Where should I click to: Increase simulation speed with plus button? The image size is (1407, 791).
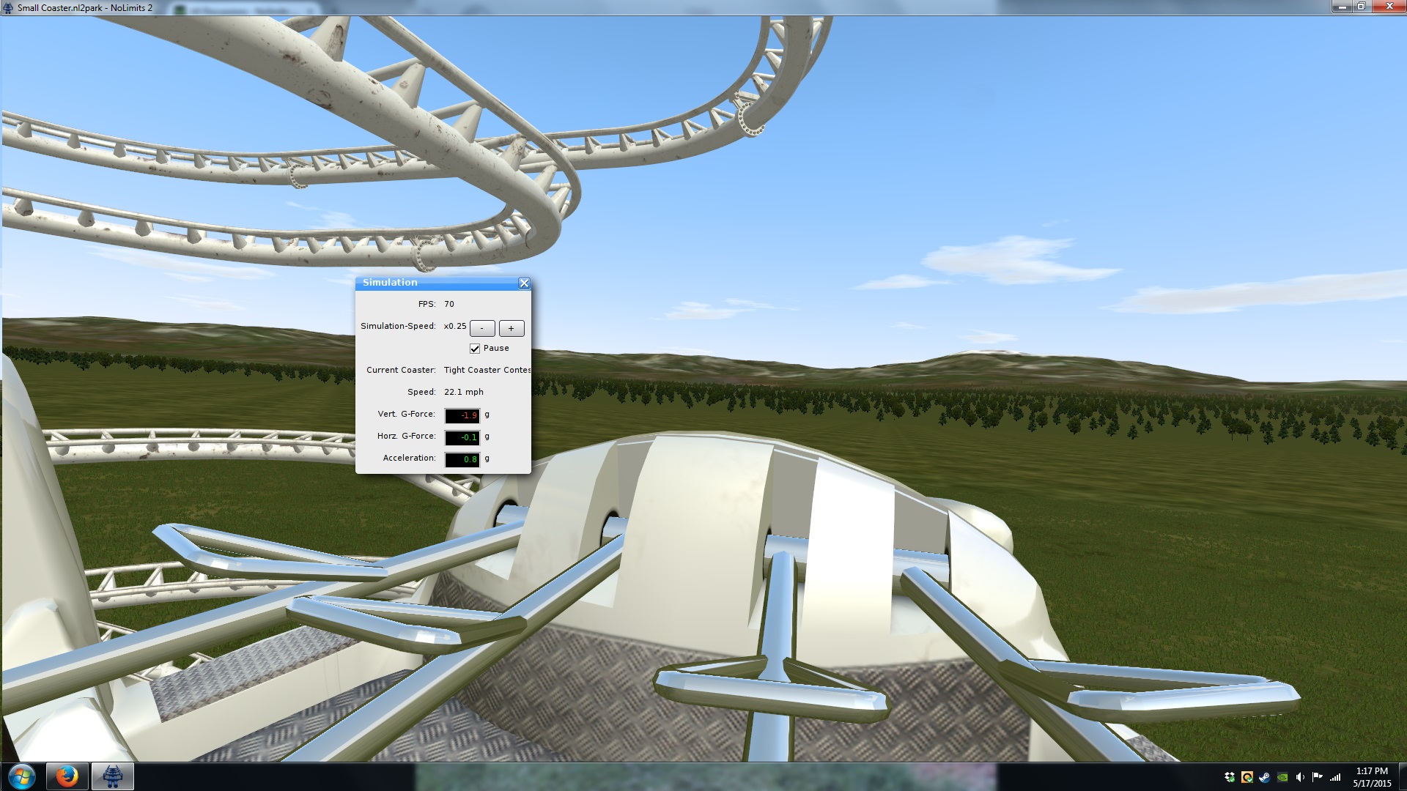512,328
